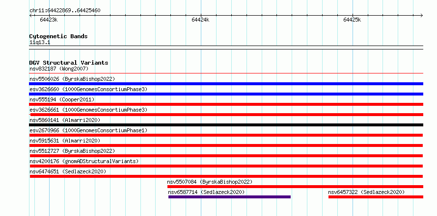Click the DGV Structural Variants track heading
This screenshot has height=216, width=437.
click(69, 63)
